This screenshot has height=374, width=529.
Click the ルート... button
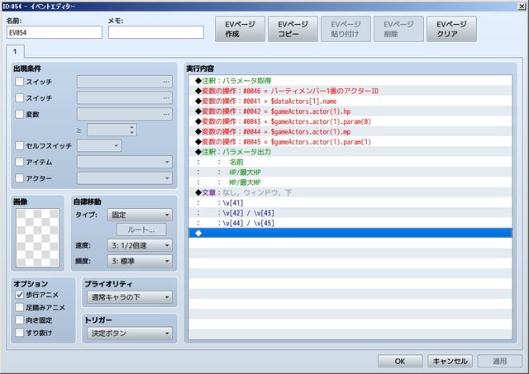click(141, 230)
